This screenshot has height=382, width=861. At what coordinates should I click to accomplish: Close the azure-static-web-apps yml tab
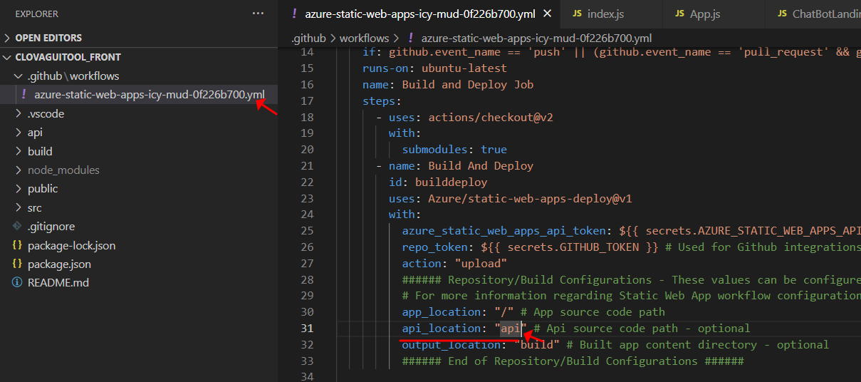pyautogui.click(x=547, y=14)
